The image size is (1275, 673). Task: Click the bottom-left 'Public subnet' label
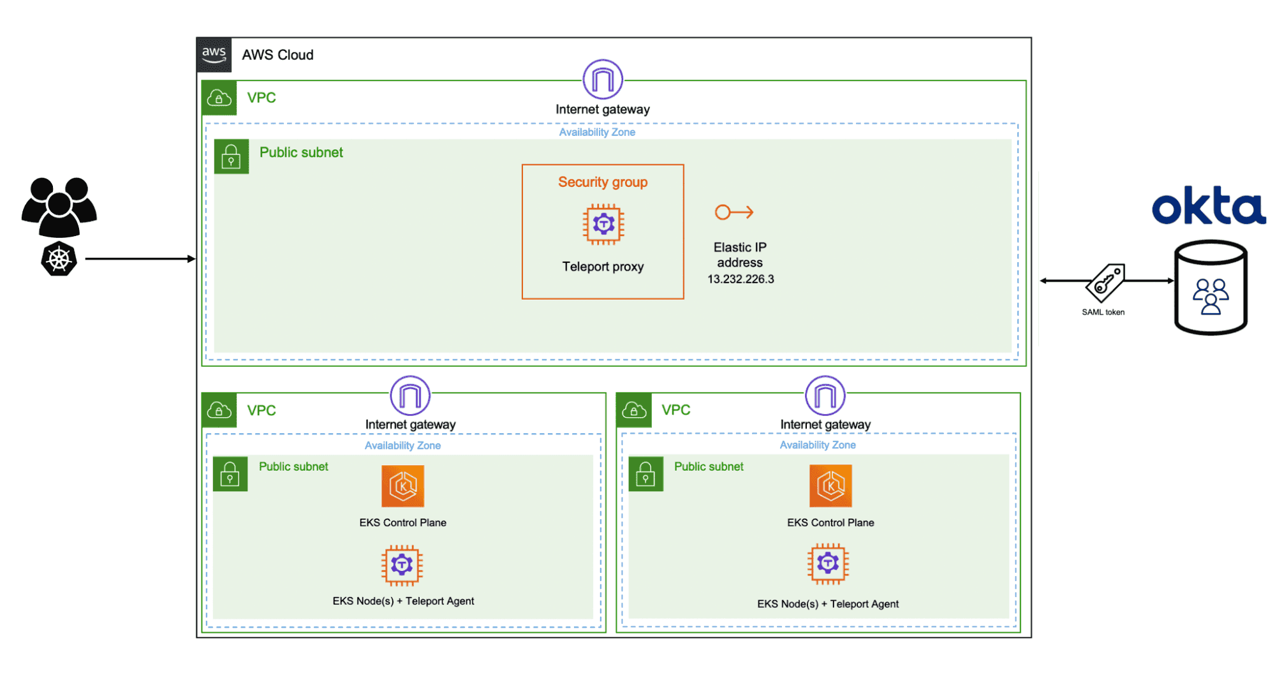[293, 466]
